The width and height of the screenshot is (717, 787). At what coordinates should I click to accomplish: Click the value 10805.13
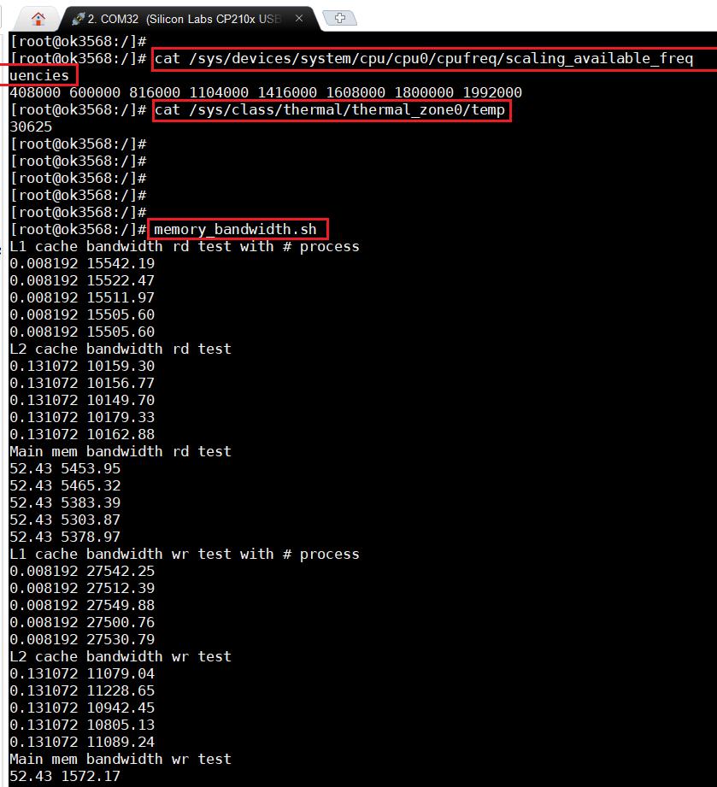tap(120, 725)
